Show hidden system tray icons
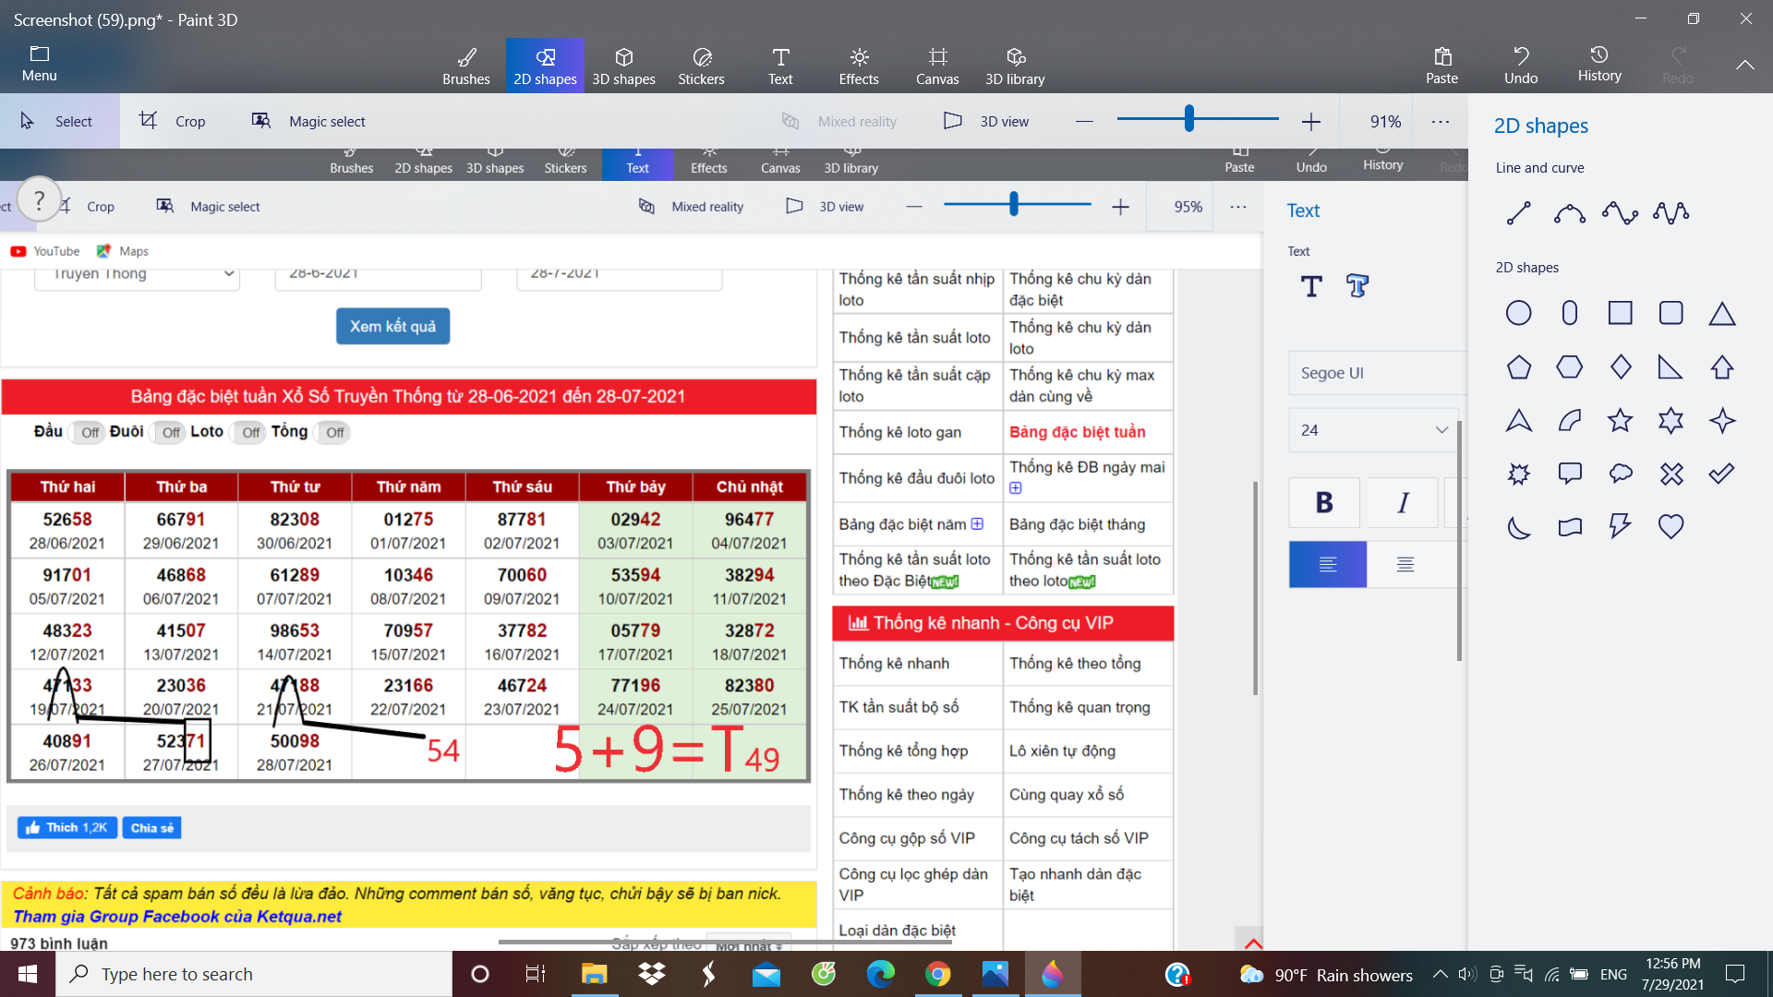Viewport: 1773px width, 997px height. point(1440,974)
